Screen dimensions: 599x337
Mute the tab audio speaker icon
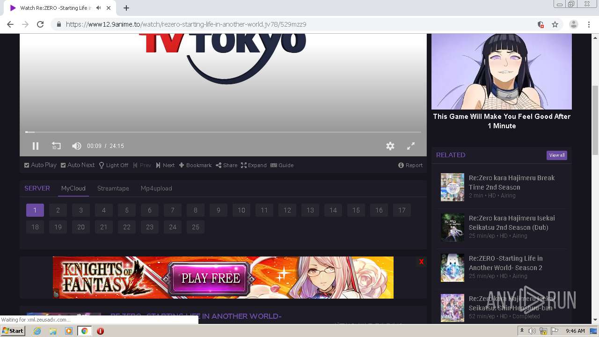pyautogui.click(x=98, y=8)
